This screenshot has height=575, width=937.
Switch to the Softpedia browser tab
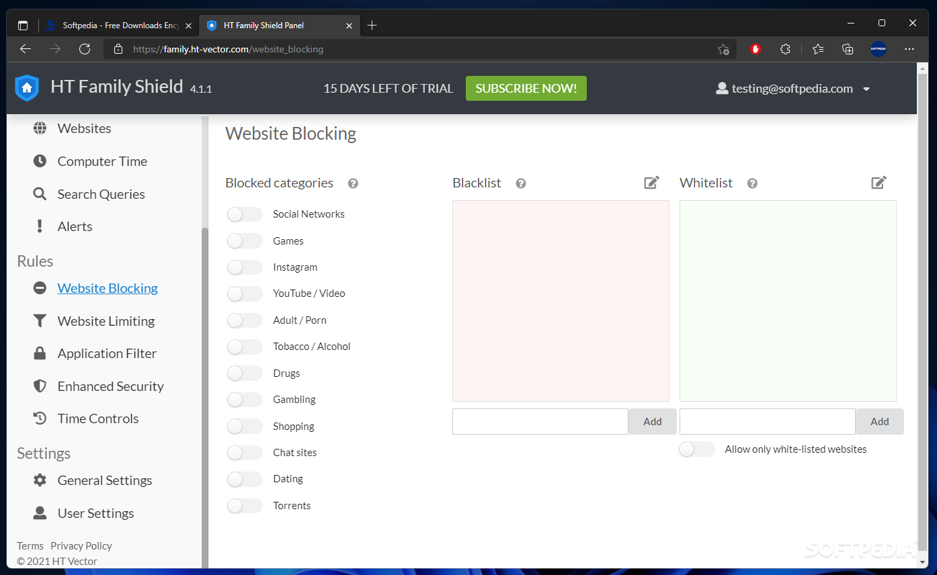tap(118, 26)
